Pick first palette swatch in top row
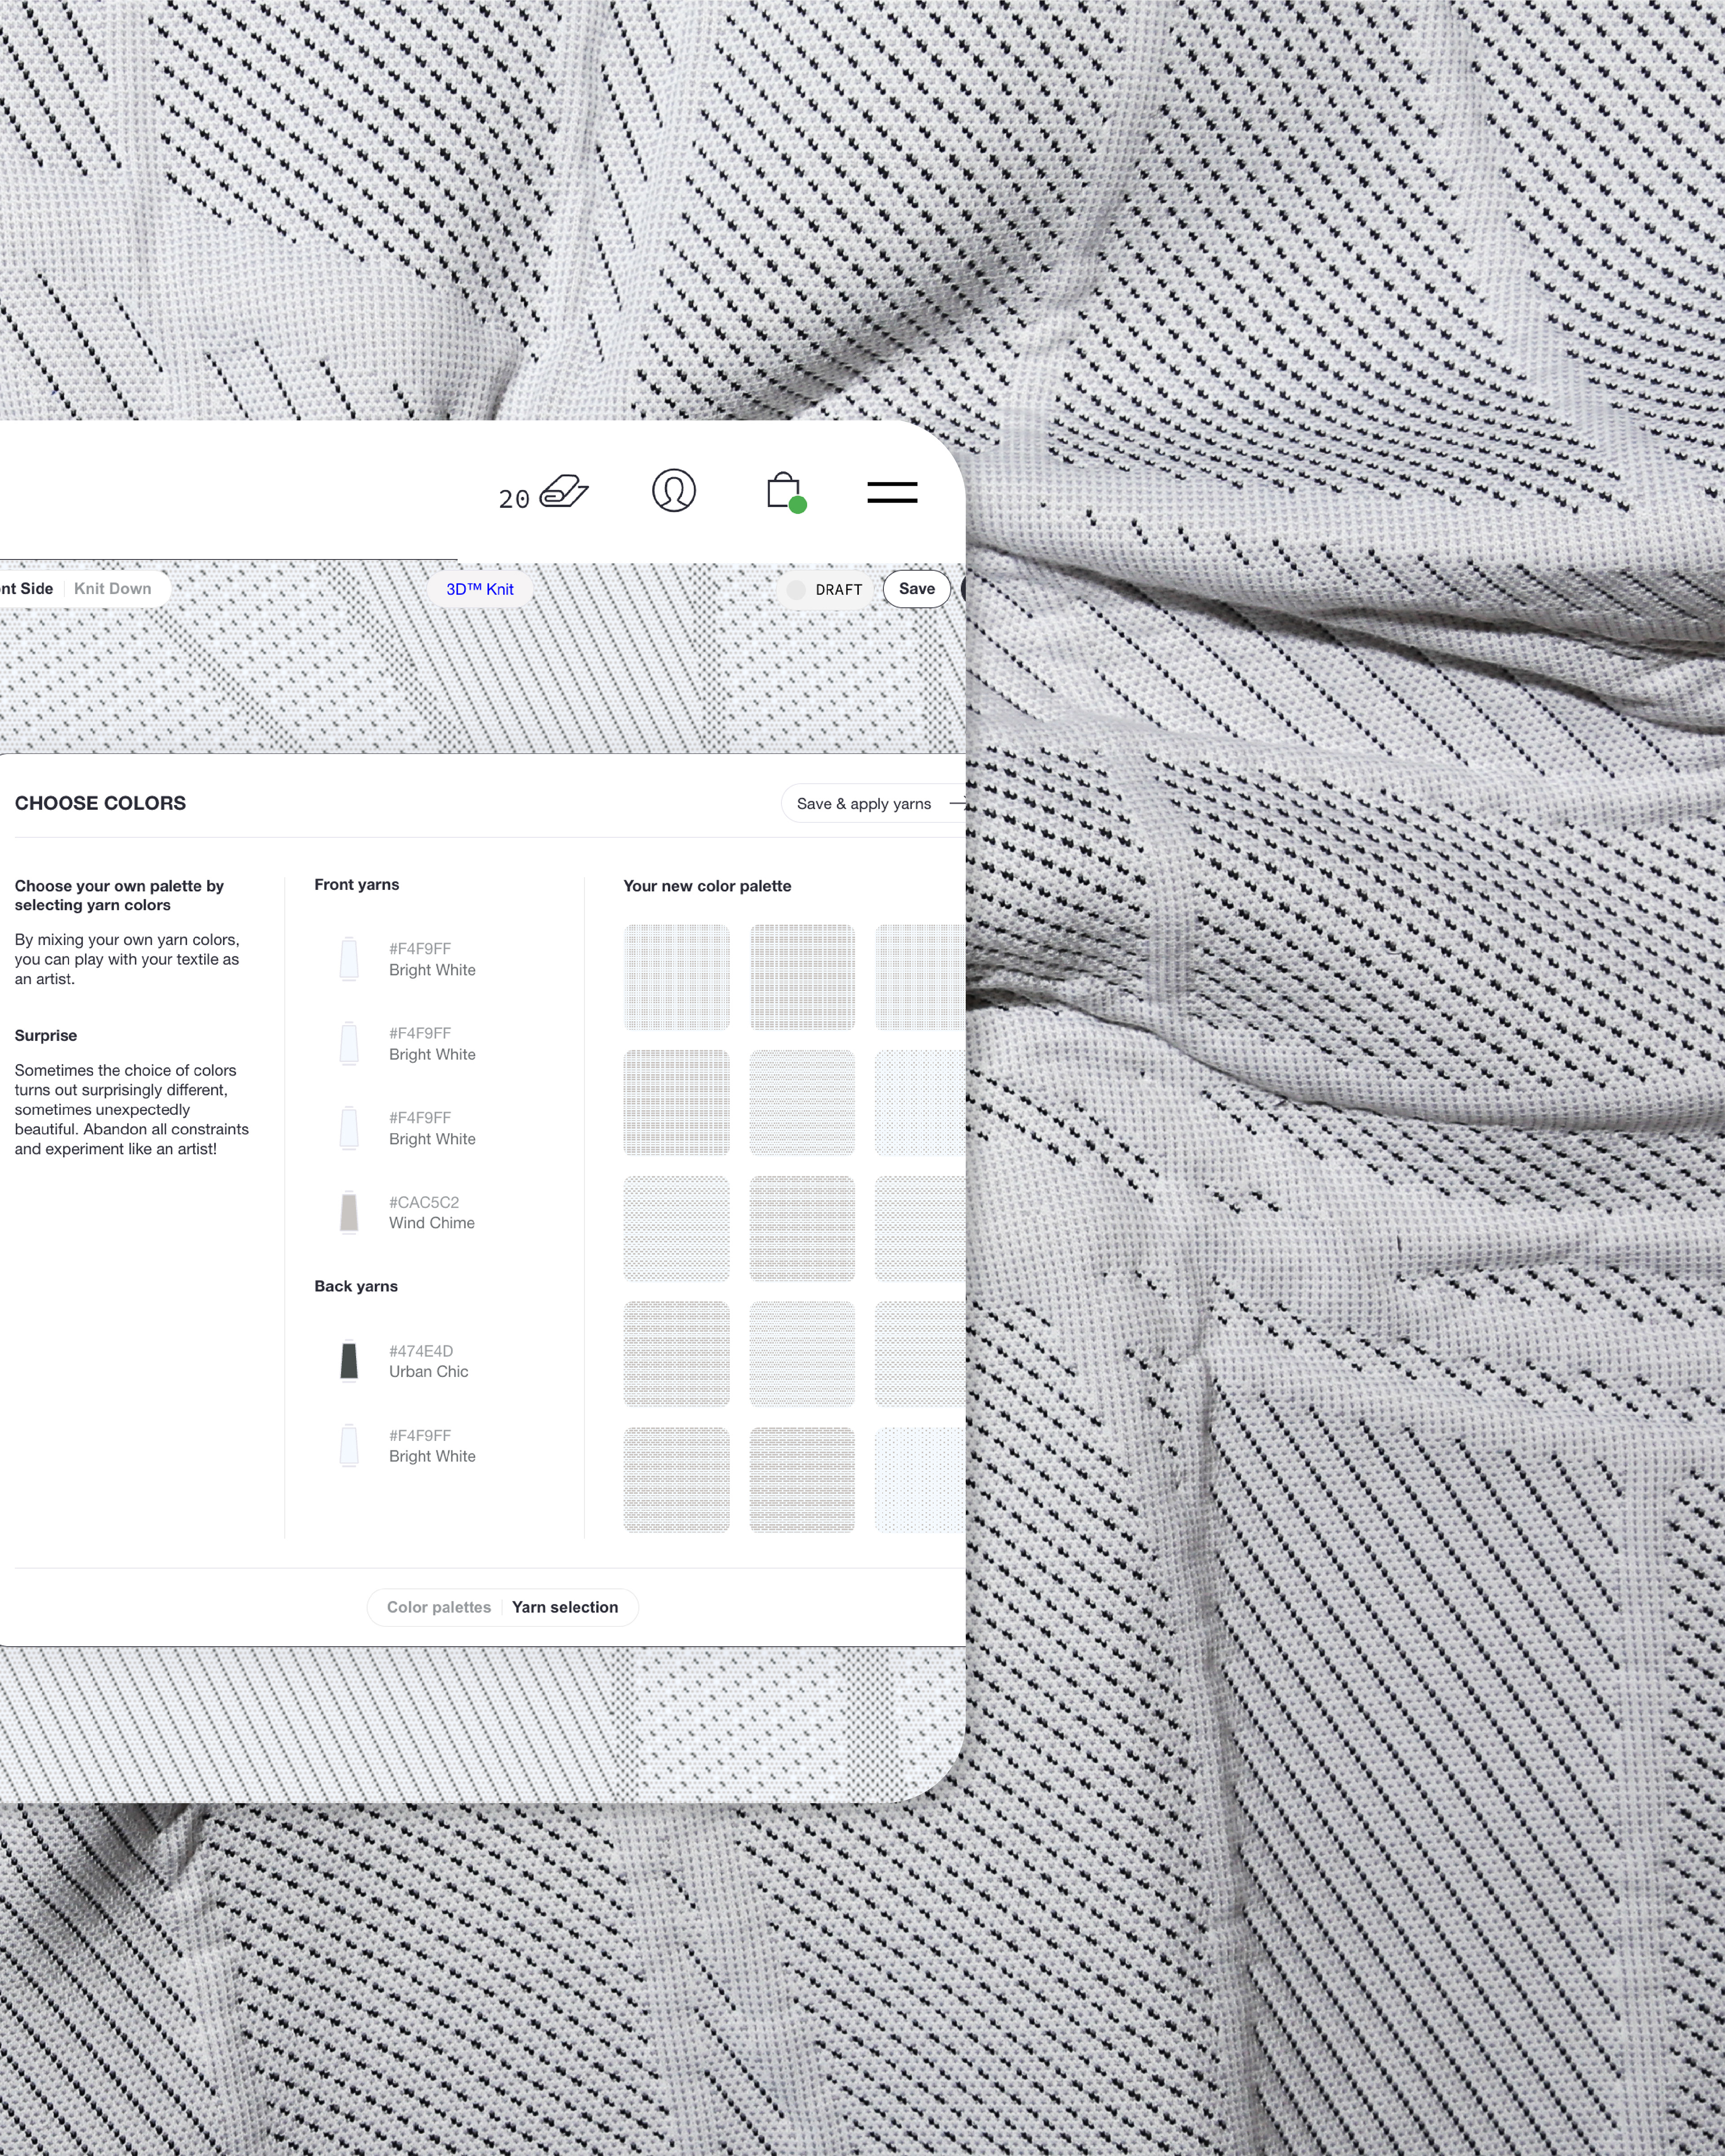1725x2156 pixels. pyautogui.click(x=677, y=977)
